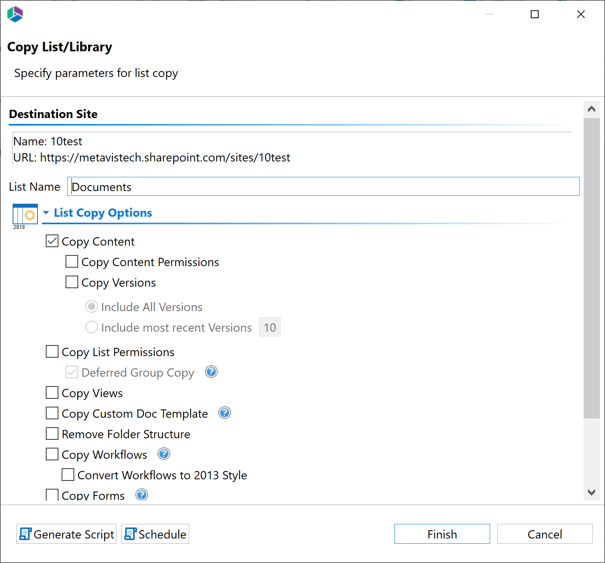This screenshot has height=563, width=605.
Task: Click the help icon next to Copy Custom Doc Template
Action: click(225, 413)
